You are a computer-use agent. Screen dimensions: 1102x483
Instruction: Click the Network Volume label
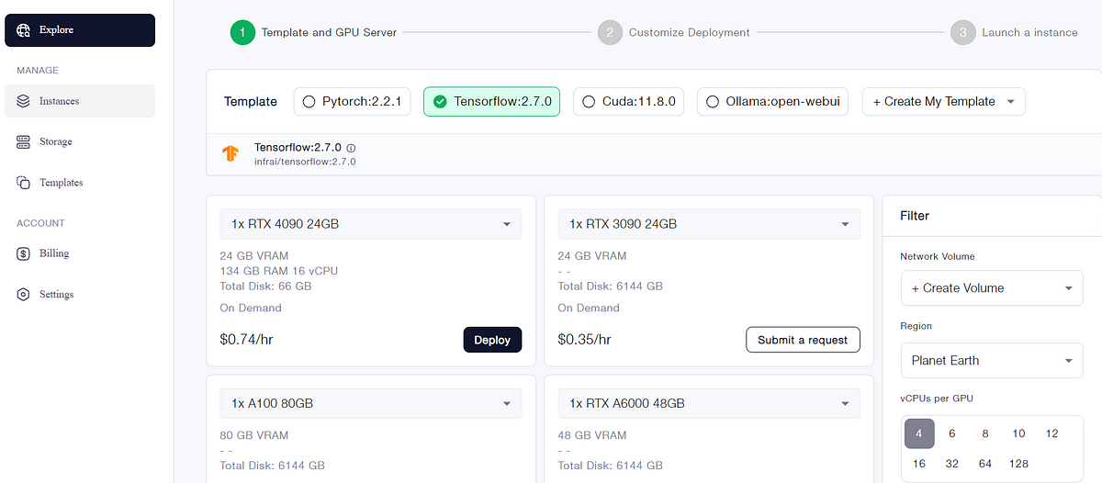click(x=938, y=257)
